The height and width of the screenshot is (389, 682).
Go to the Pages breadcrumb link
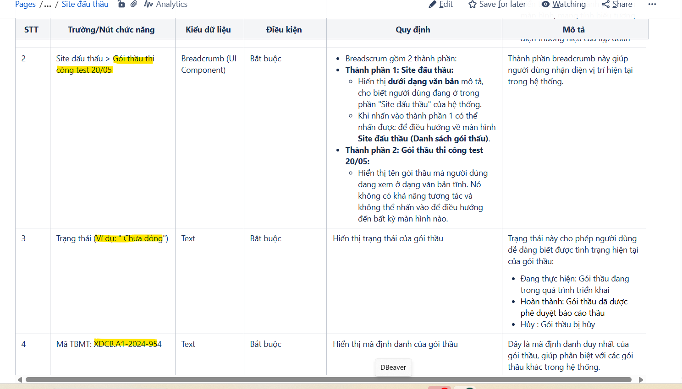click(x=25, y=4)
